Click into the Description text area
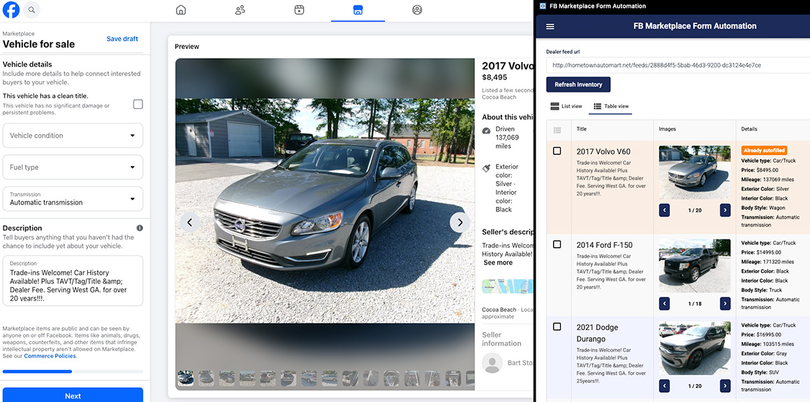Image resolution: width=810 pixels, height=402 pixels. [x=73, y=281]
